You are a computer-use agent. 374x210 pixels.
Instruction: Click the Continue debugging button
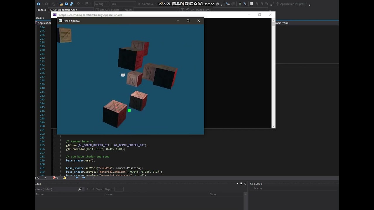[x=146, y=4]
